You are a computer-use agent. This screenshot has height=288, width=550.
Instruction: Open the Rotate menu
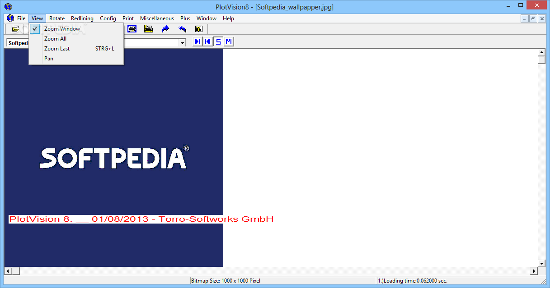pyautogui.click(x=57, y=18)
